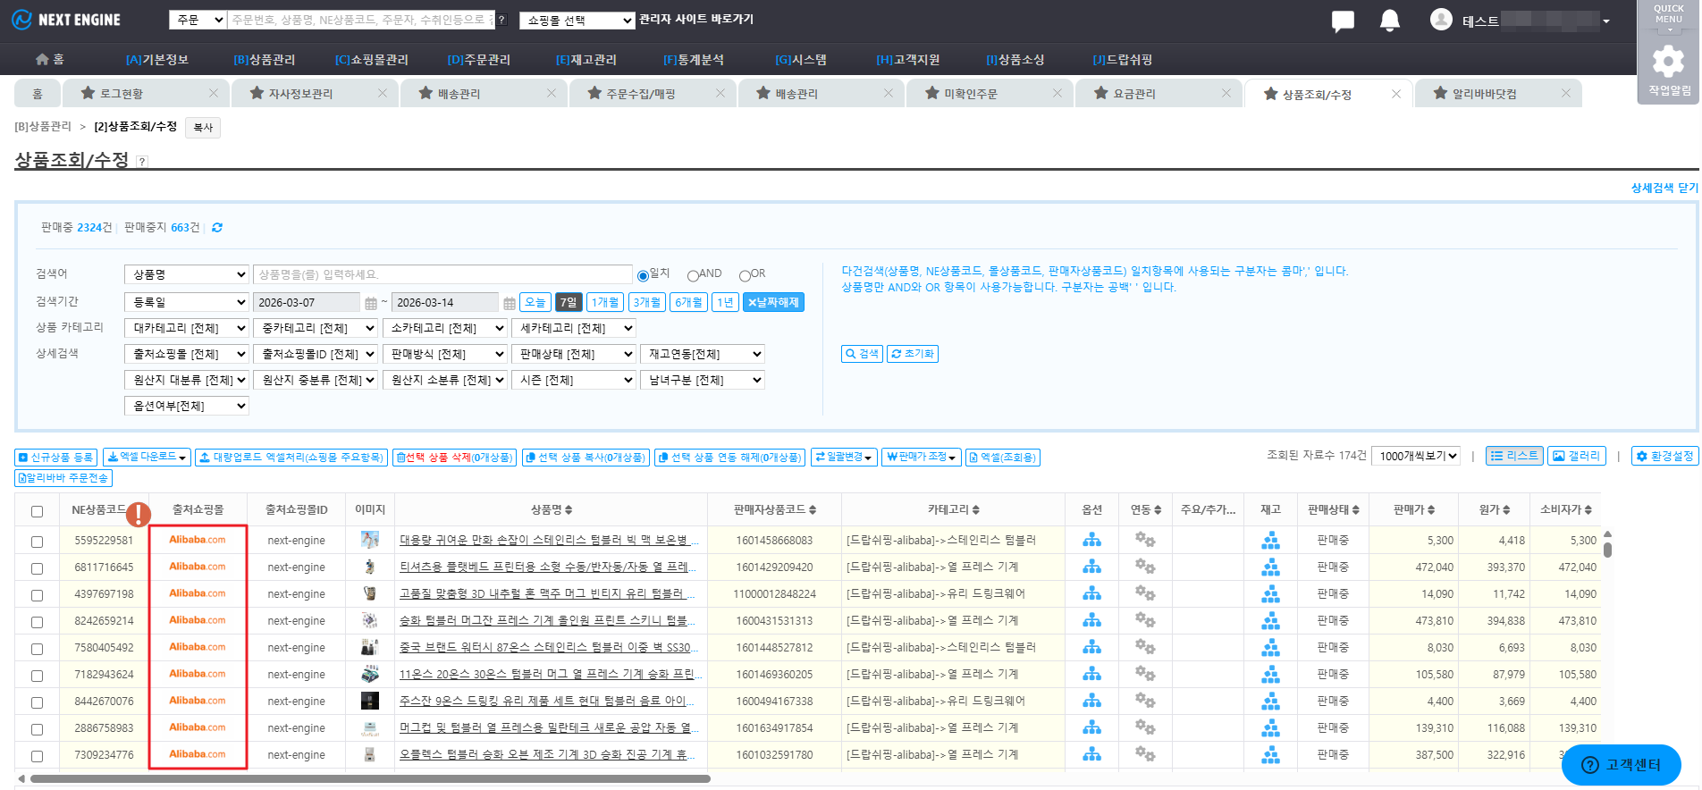Expand the 판매상태 [전체] dropdown
This screenshot has width=1702, height=790.
pyautogui.click(x=573, y=355)
